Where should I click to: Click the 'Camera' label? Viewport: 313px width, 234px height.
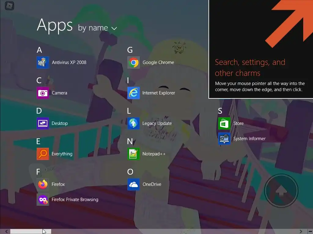60,93
